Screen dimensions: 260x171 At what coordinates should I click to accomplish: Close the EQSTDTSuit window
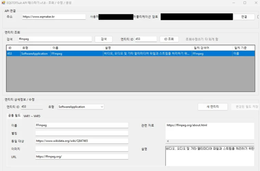(x=256, y=3)
